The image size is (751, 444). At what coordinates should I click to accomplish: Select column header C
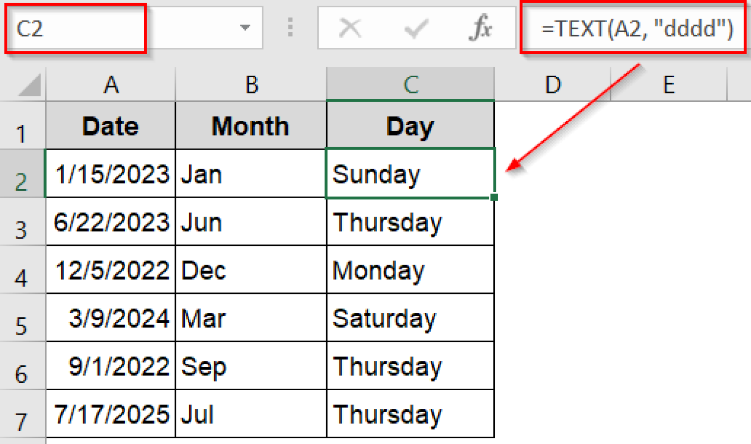(411, 84)
